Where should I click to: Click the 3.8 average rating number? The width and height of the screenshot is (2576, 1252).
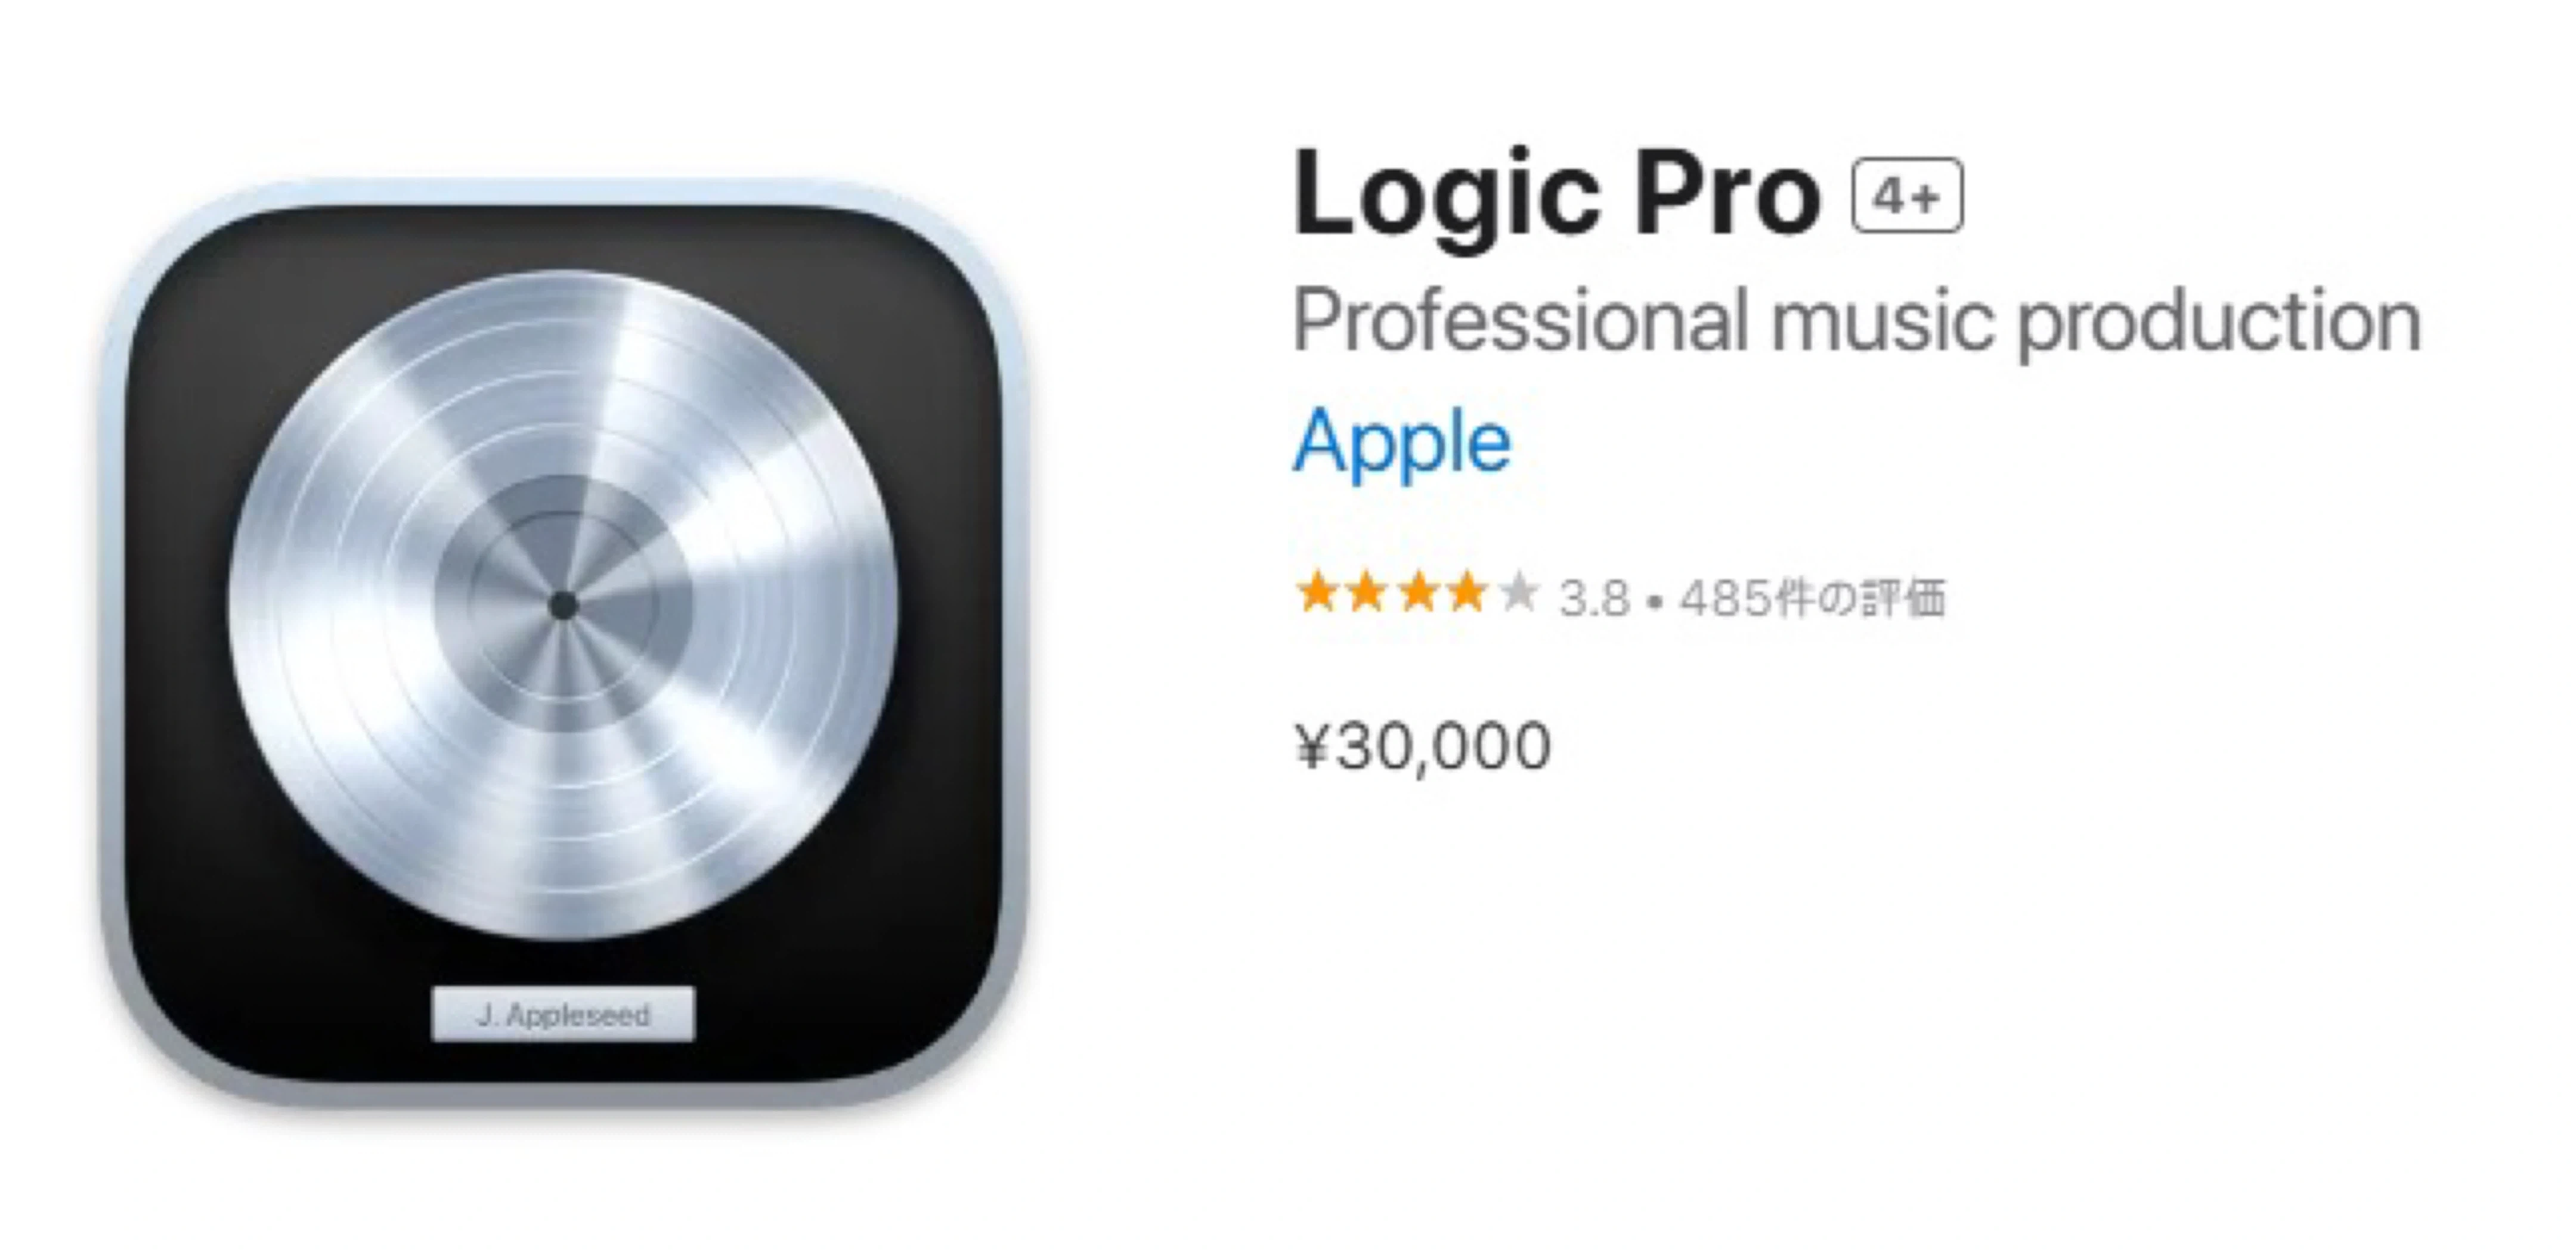click(x=1594, y=599)
